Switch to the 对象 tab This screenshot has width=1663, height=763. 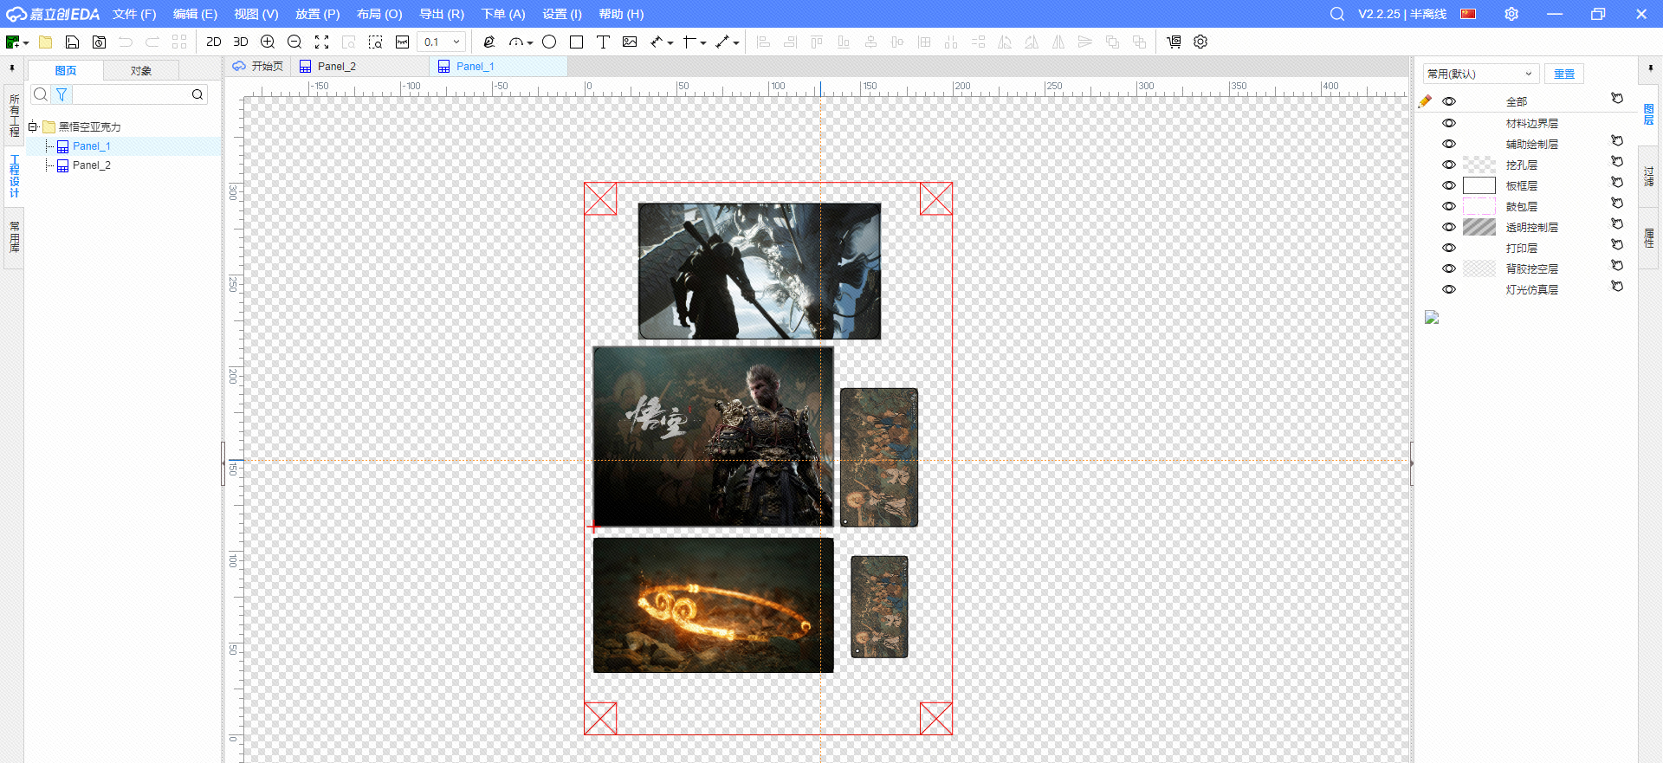point(141,70)
